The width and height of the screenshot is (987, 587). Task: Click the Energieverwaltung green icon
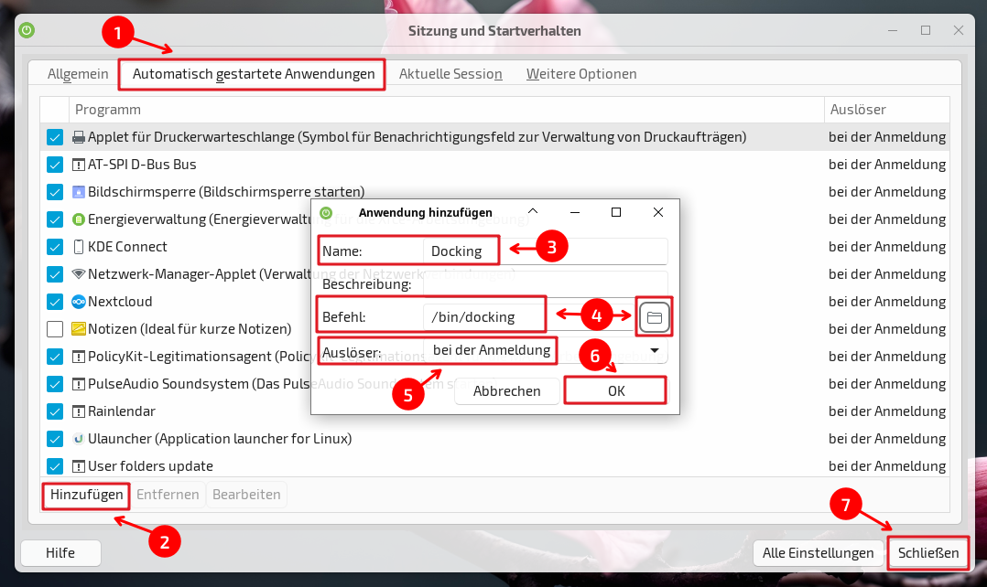click(x=79, y=219)
